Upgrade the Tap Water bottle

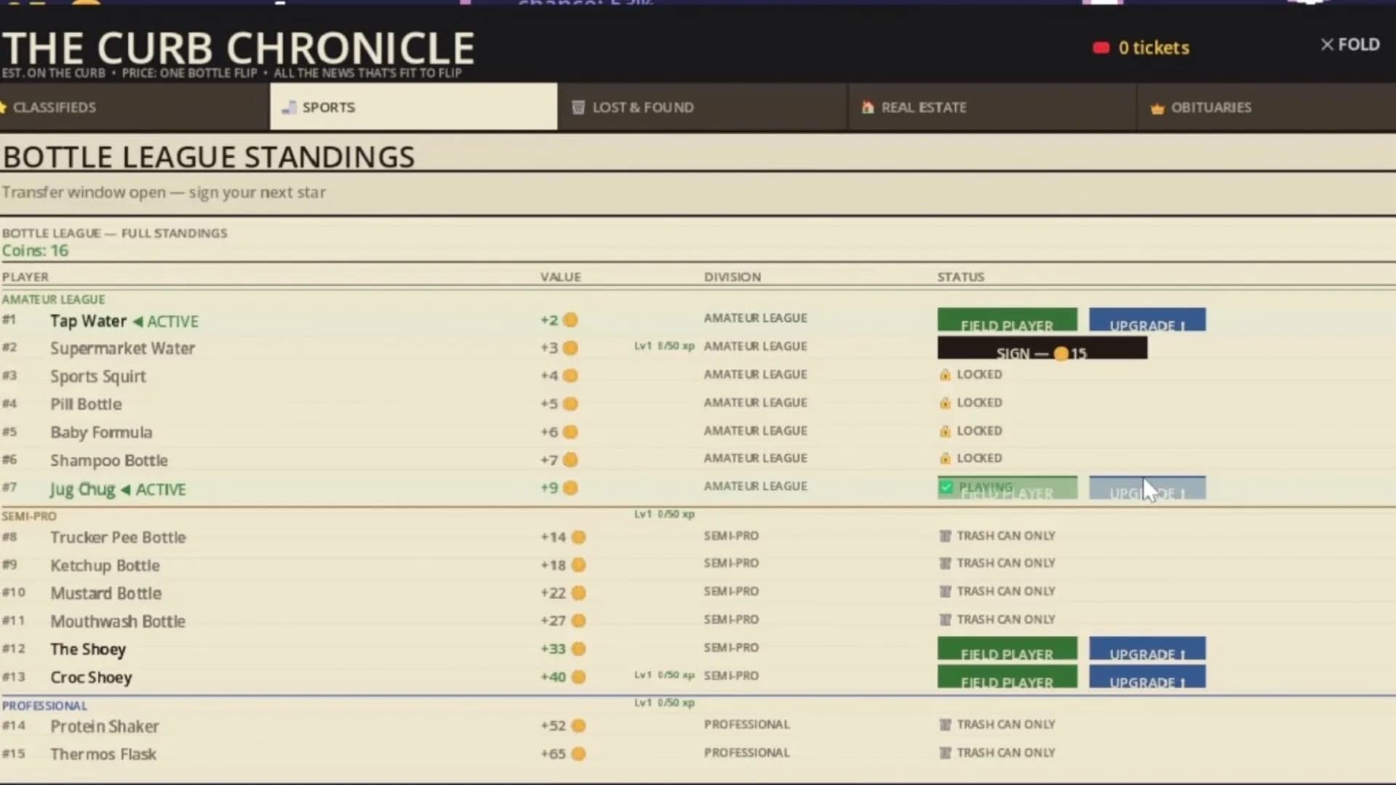tap(1147, 320)
